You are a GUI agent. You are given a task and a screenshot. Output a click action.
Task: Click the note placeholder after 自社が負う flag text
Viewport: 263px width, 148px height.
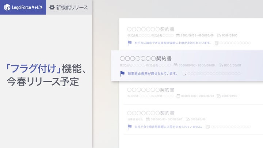click(x=231, y=127)
